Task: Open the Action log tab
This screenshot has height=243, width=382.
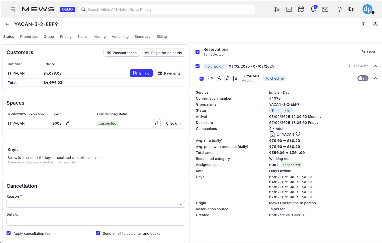Action: point(120,37)
